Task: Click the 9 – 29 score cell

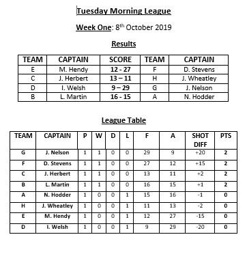Action: 120,88
